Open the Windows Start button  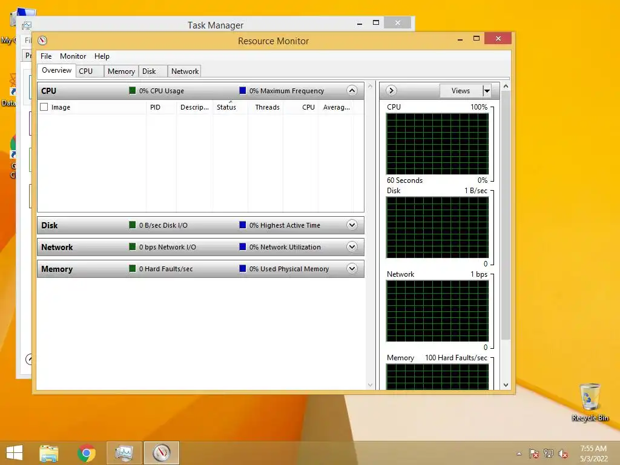[x=15, y=453]
